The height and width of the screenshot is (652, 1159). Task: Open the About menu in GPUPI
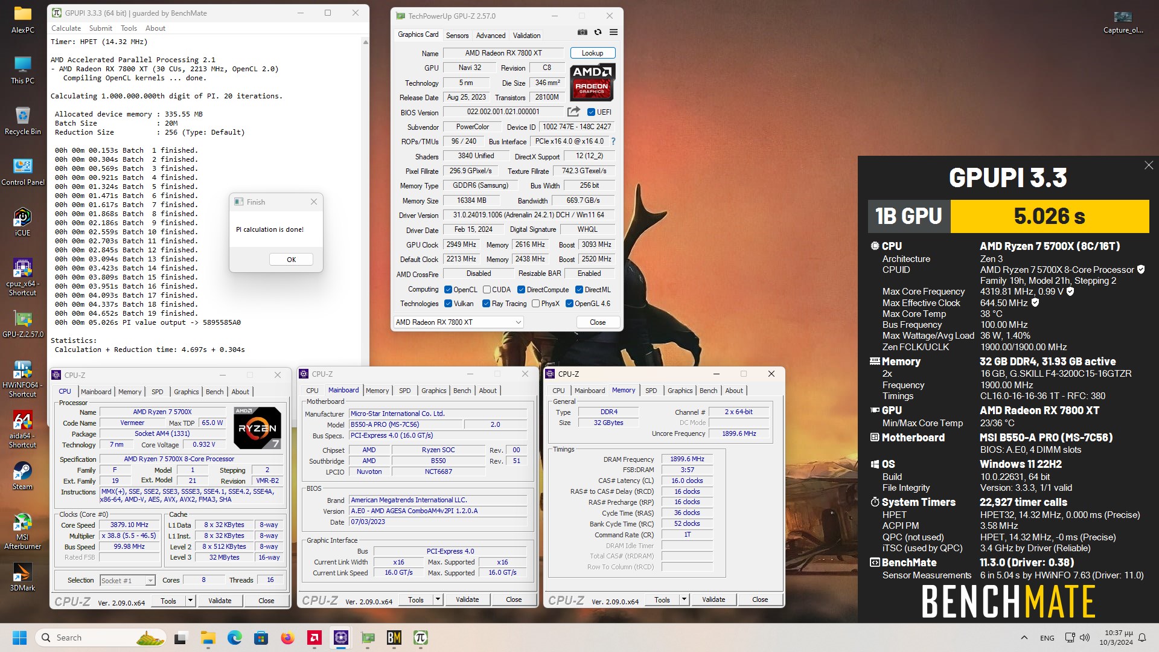(x=155, y=28)
